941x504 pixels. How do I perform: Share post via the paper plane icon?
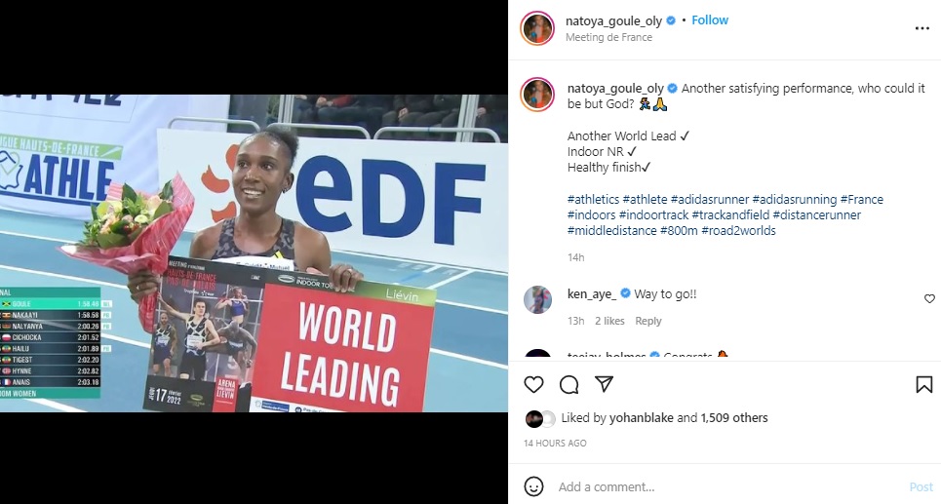coord(604,384)
